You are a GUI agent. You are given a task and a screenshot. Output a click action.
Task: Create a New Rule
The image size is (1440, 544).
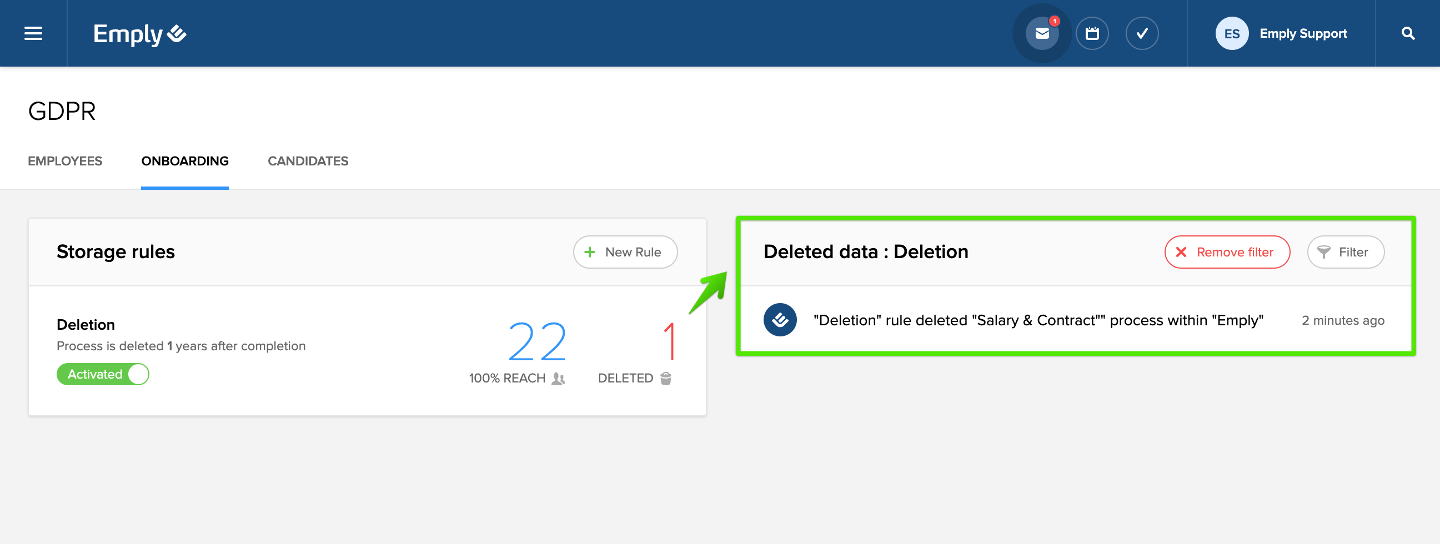click(625, 253)
